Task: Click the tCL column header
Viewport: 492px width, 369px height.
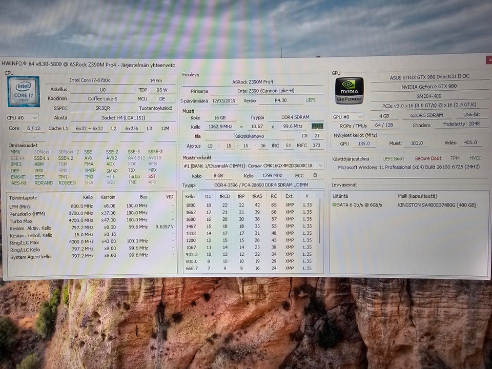Action: coord(208,196)
